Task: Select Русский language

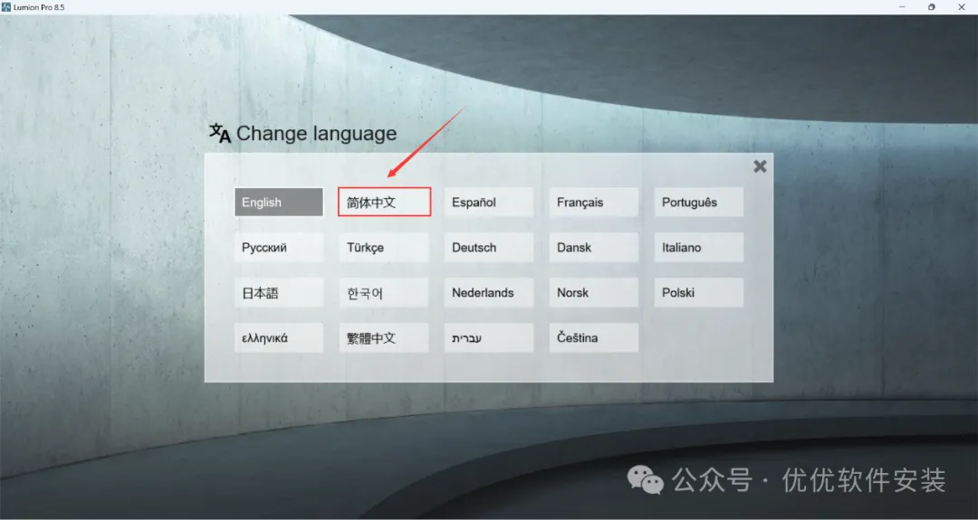Action: click(279, 247)
